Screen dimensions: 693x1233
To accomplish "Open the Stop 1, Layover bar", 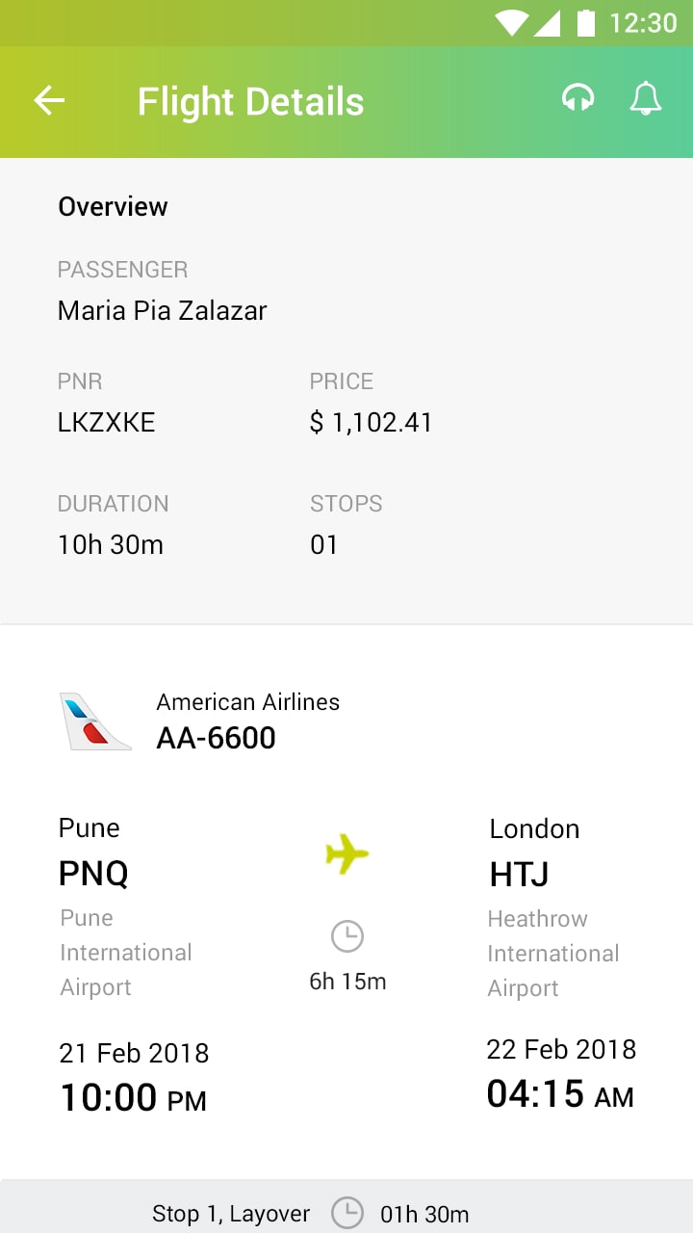I will pyautogui.click(x=346, y=1206).
